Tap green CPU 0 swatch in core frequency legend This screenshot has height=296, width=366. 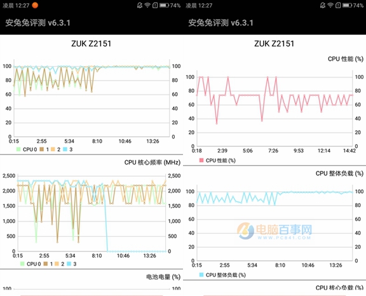point(22,264)
